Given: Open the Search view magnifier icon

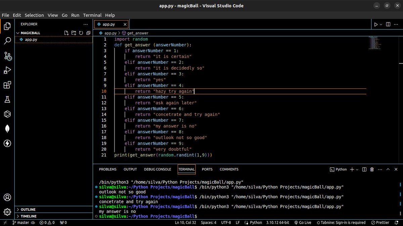Looking at the screenshot, I should pos(7,41).
